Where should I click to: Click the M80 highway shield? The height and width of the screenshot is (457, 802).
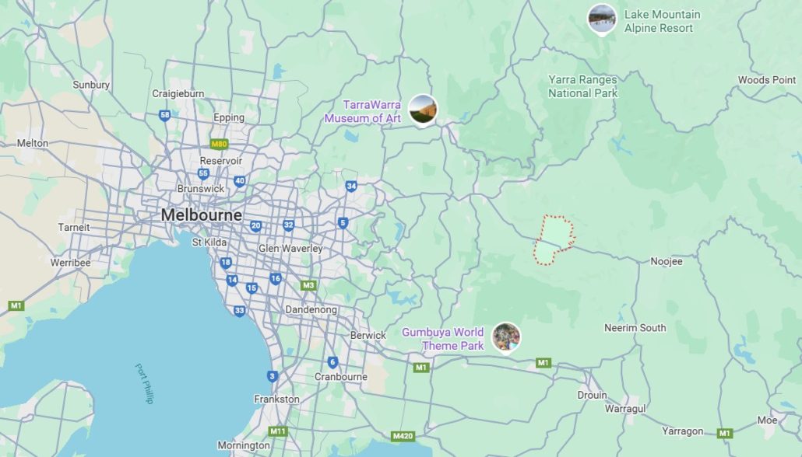click(219, 144)
